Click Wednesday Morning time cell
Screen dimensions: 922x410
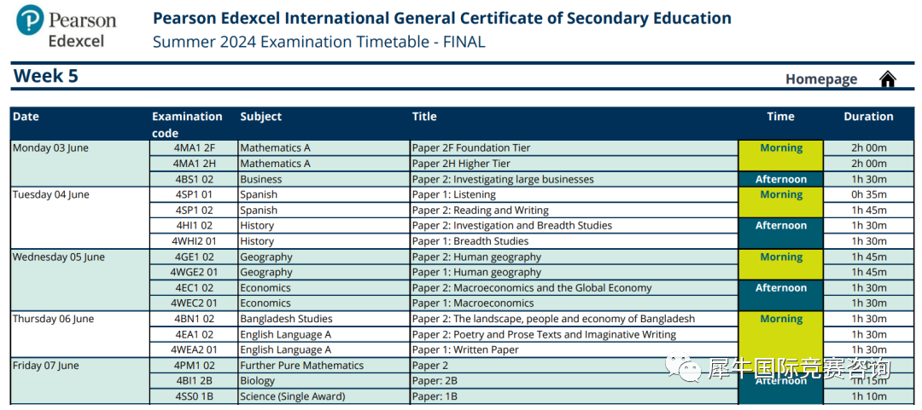click(781, 264)
